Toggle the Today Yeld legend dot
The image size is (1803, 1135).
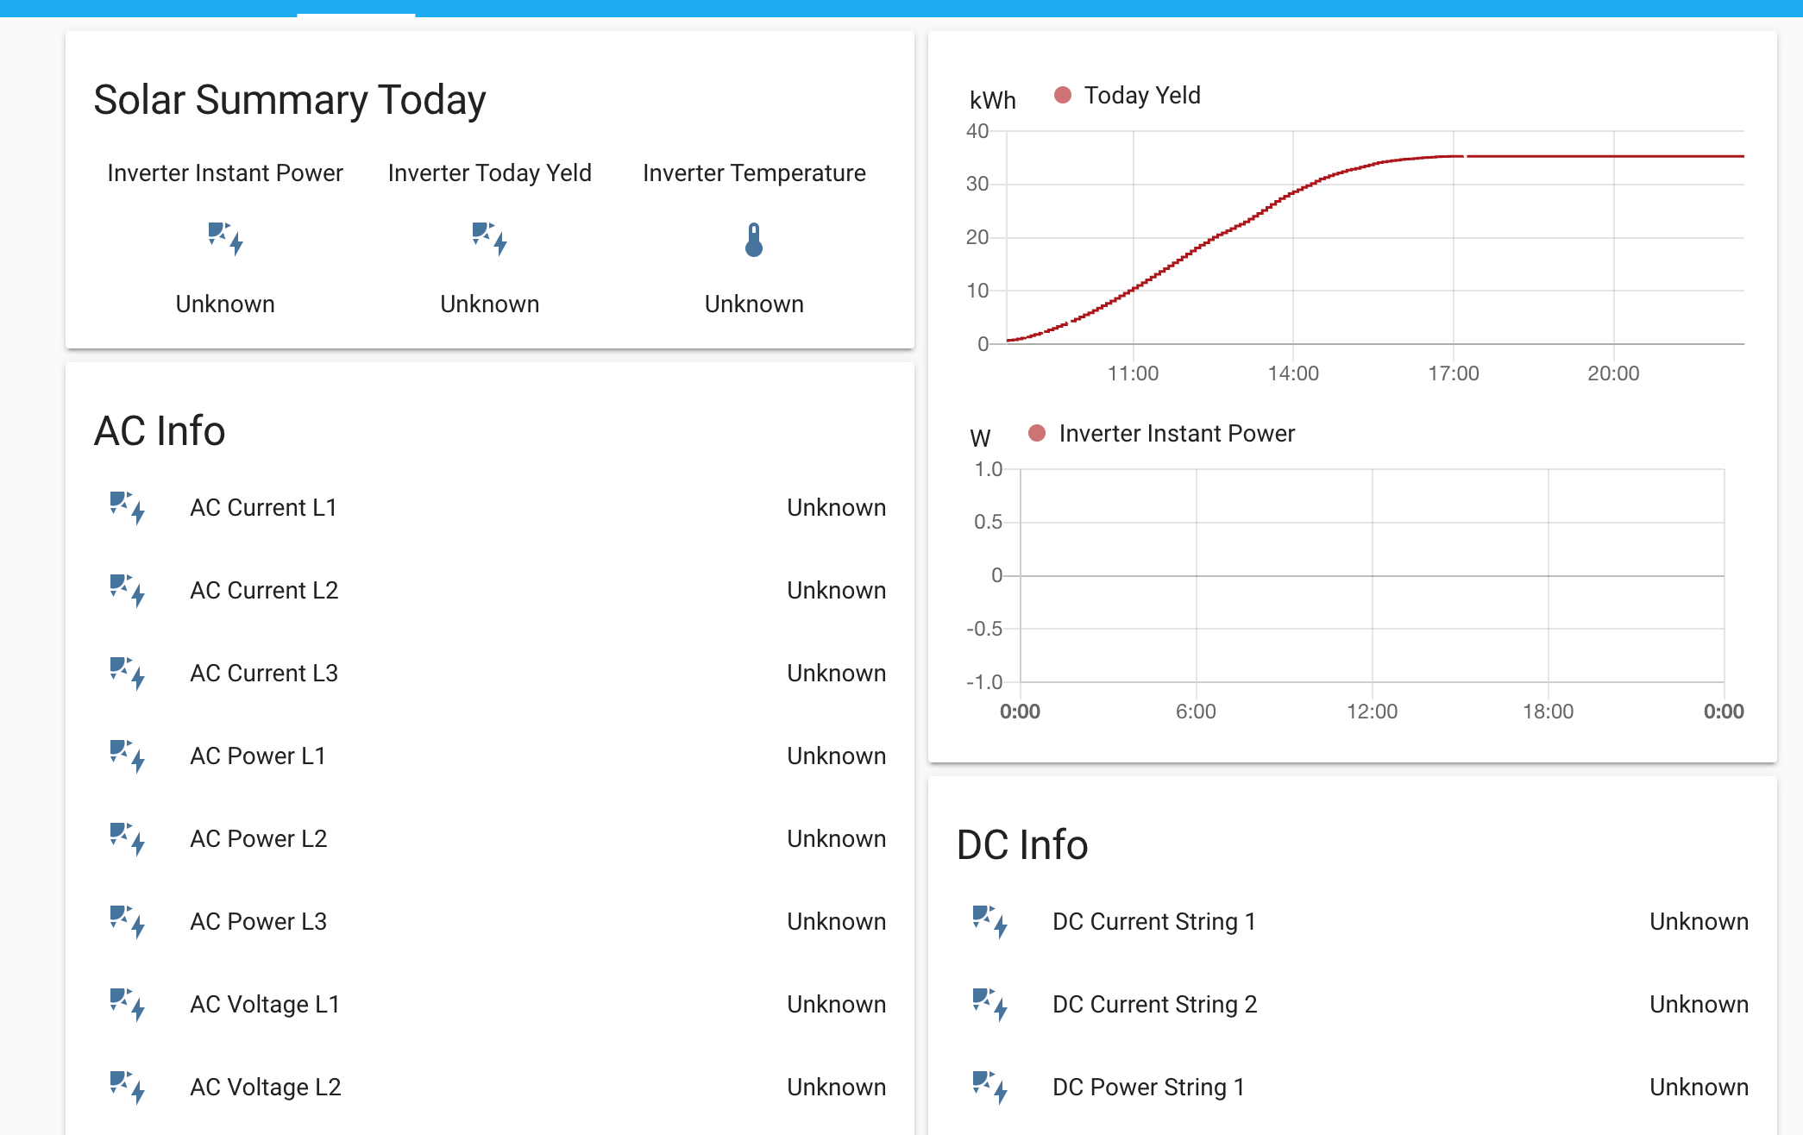(x=1063, y=95)
